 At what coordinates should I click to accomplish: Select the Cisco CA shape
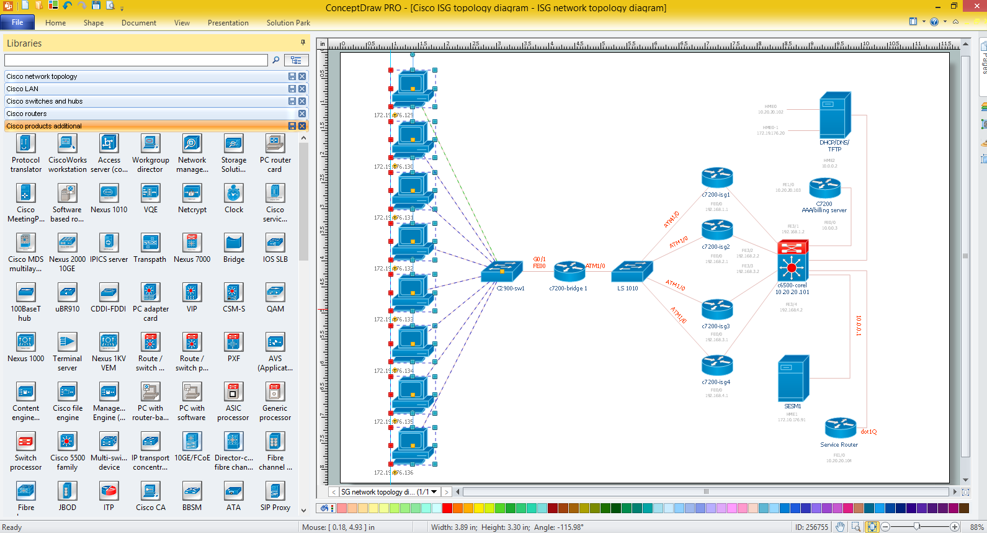(x=150, y=496)
